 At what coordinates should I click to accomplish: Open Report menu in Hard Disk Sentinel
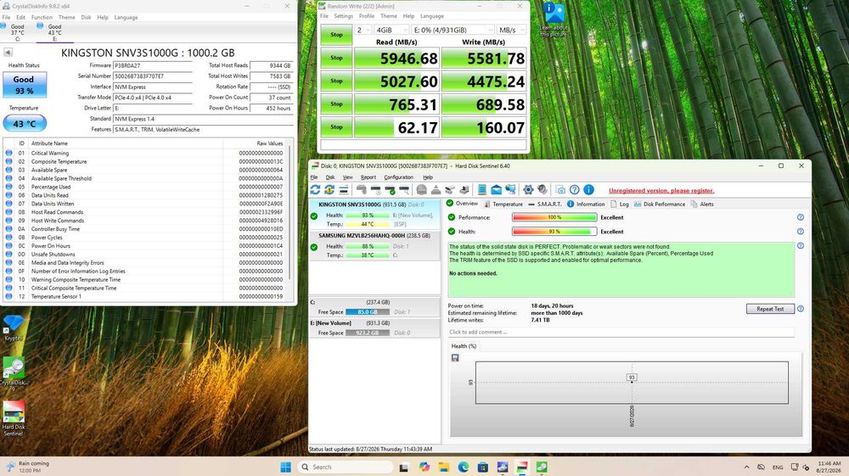[368, 177]
